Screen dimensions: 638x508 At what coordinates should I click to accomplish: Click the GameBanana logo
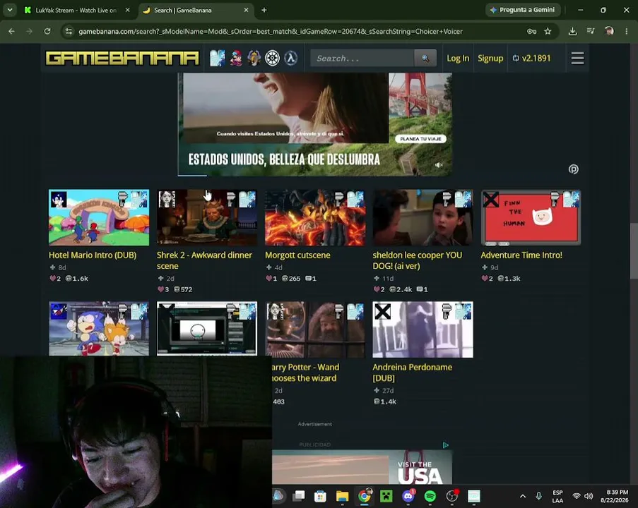point(122,58)
